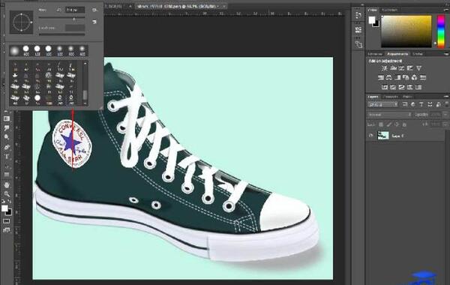Add a Black & White adjustment layer
Viewport: 450px width, 285px height.
tap(397, 77)
